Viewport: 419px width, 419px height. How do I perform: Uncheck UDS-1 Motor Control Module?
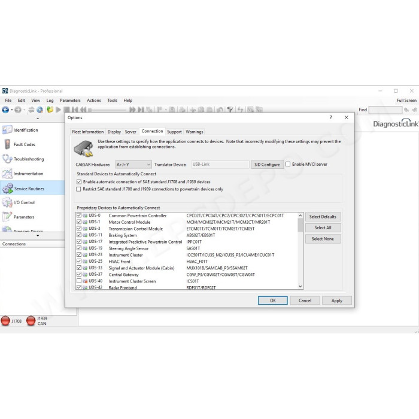(x=79, y=222)
